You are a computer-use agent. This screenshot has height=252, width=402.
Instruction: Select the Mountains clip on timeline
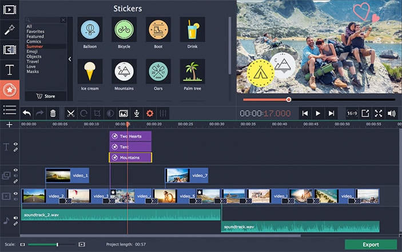point(130,158)
